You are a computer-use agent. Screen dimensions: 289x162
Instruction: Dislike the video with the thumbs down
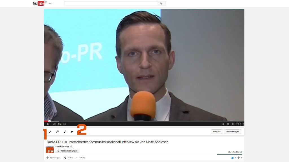[x=238, y=158]
